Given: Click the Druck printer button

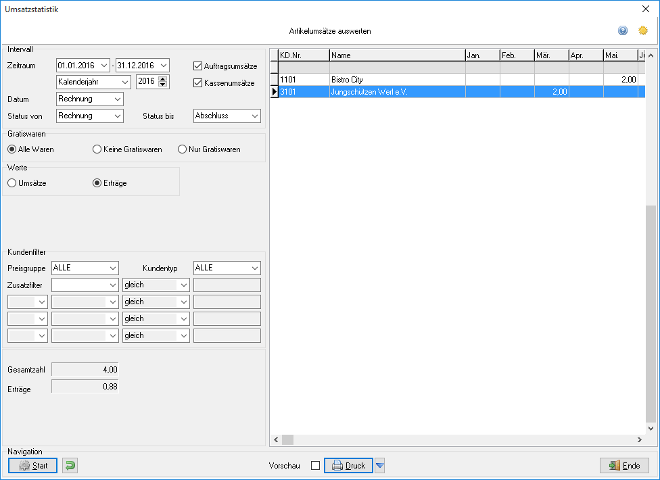Looking at the screenshot, I should (x=348, y=465).
